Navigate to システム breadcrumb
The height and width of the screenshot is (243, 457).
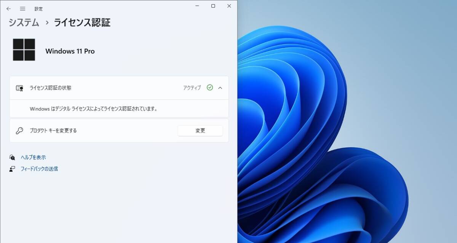[x=24, y=22]
